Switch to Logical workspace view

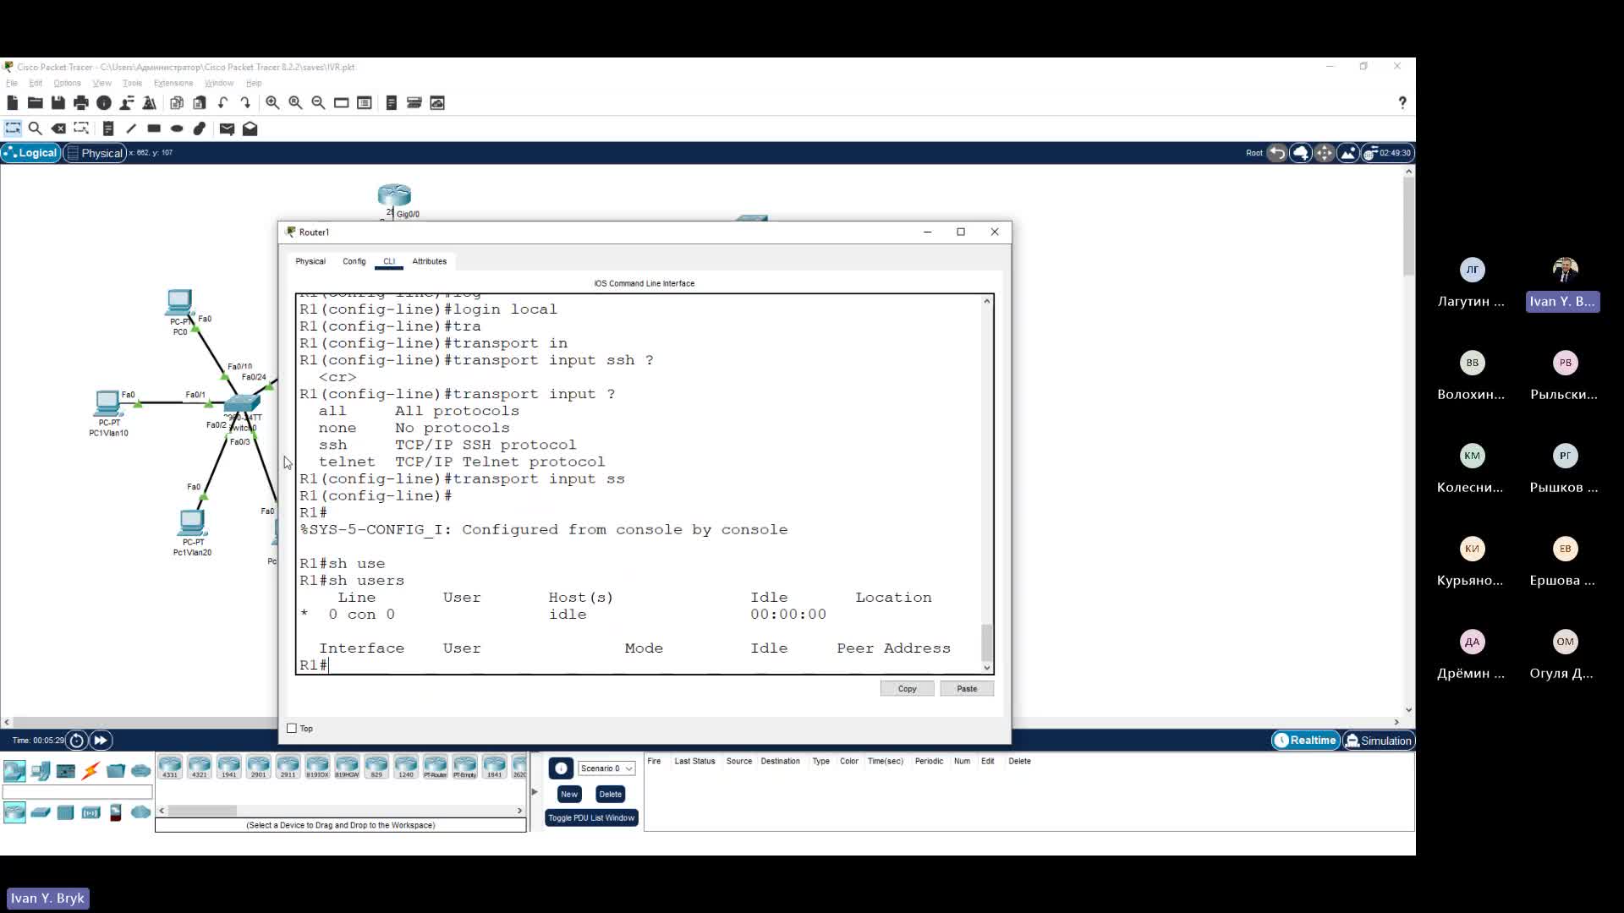[x=31, y=153]
